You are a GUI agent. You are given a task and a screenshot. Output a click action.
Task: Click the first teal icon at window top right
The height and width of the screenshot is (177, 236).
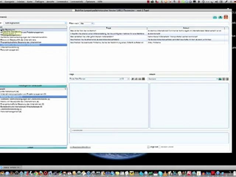pyautogui.click(x=215, y=17)
